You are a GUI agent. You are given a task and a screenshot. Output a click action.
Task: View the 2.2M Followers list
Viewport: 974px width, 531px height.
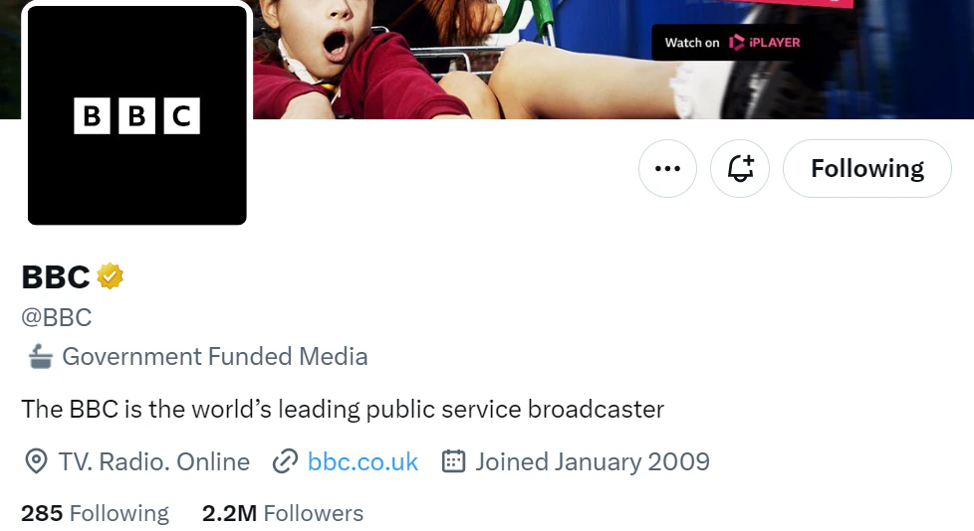click(283, 513)
